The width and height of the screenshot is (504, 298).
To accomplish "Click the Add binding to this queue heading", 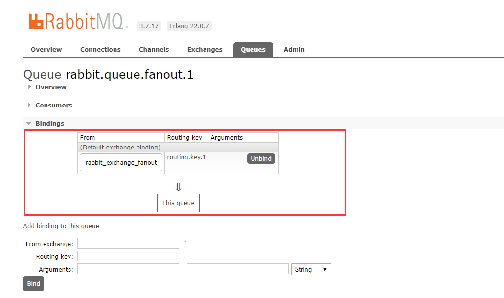I will point(61,226).
